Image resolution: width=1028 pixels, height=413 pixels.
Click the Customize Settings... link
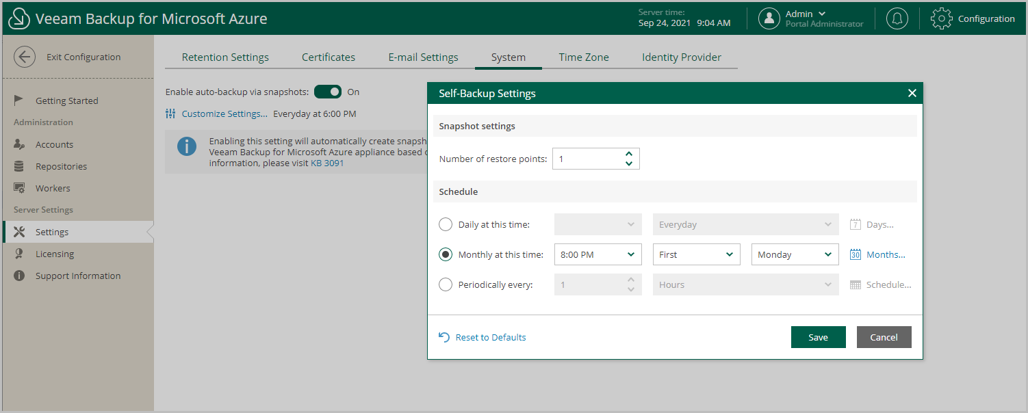[224, 114]
